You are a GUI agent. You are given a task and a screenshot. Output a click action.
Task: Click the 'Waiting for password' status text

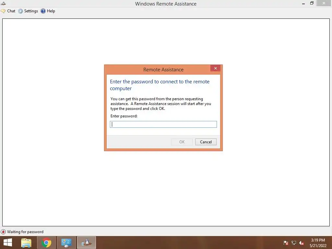coord(25,231)
